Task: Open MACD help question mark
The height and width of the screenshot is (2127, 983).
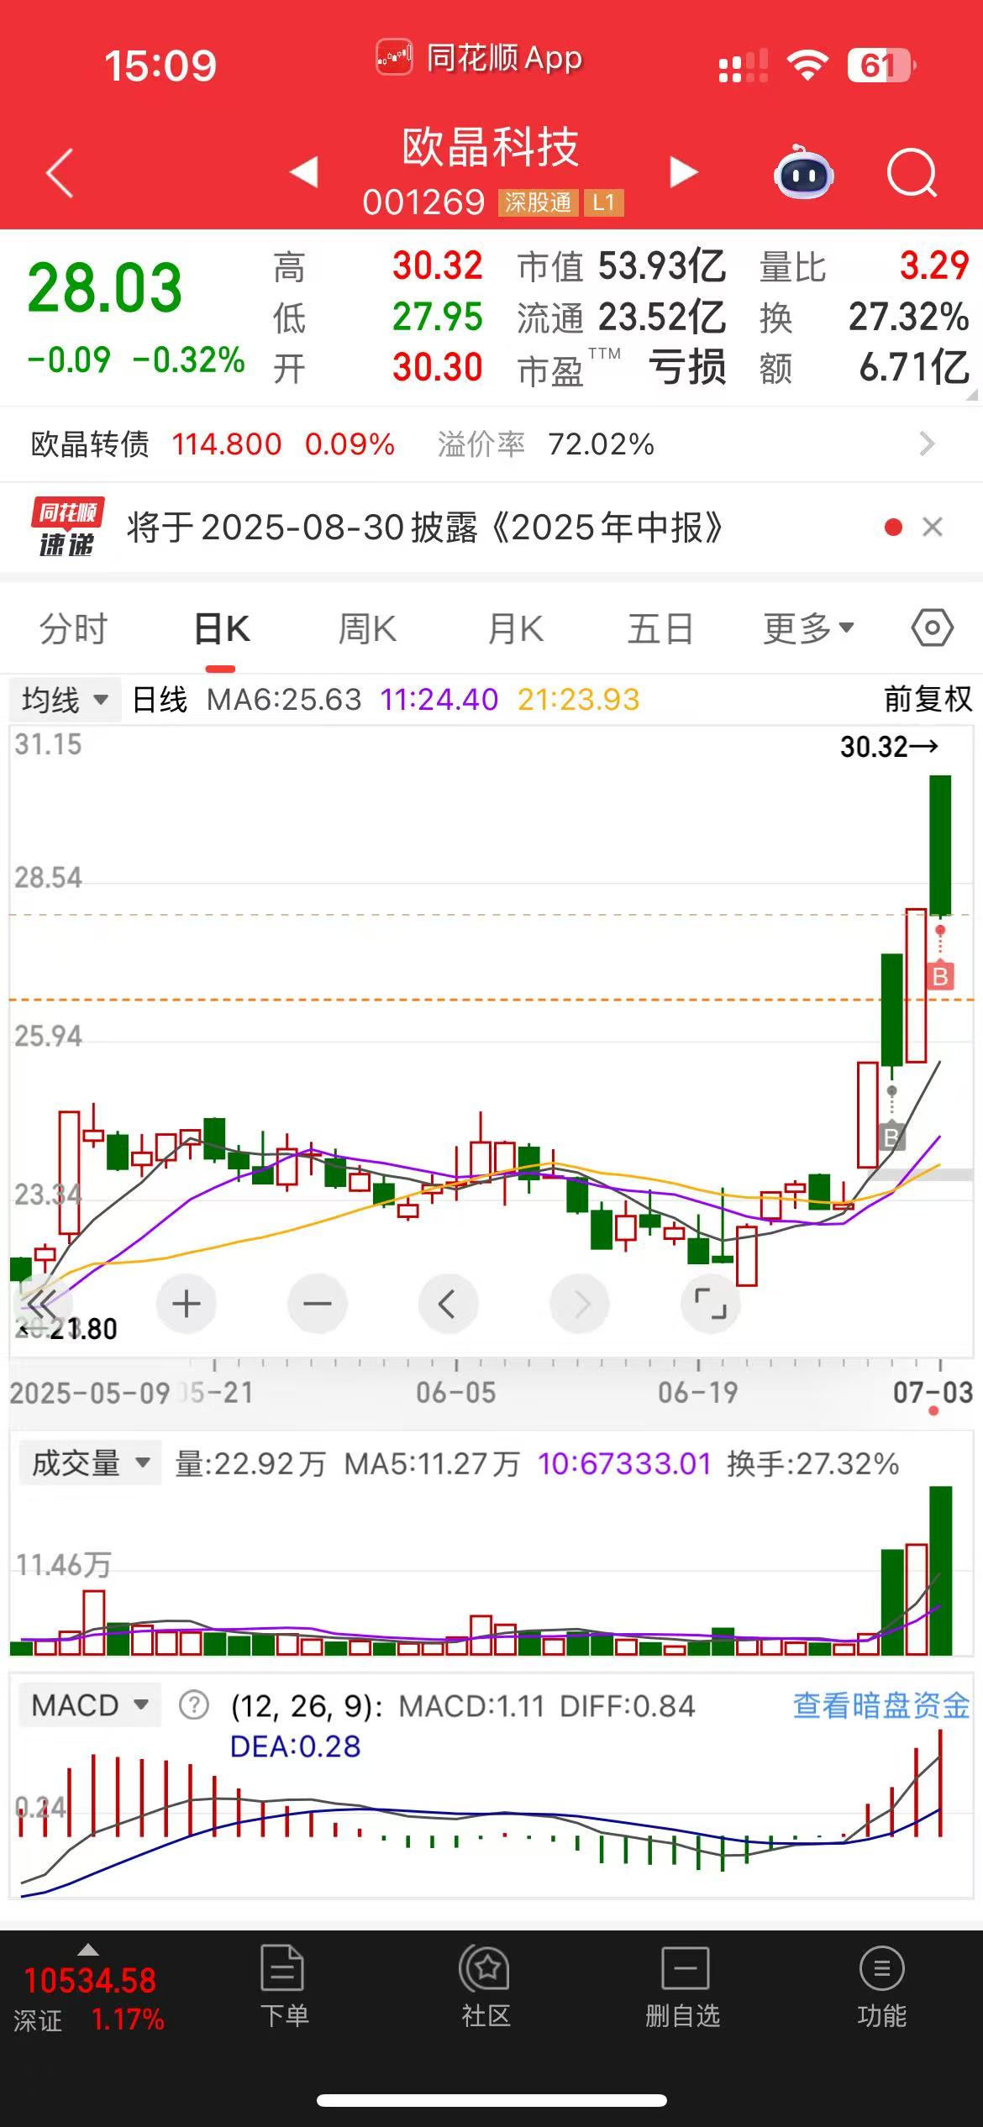Action: [x=194, y=1705]
